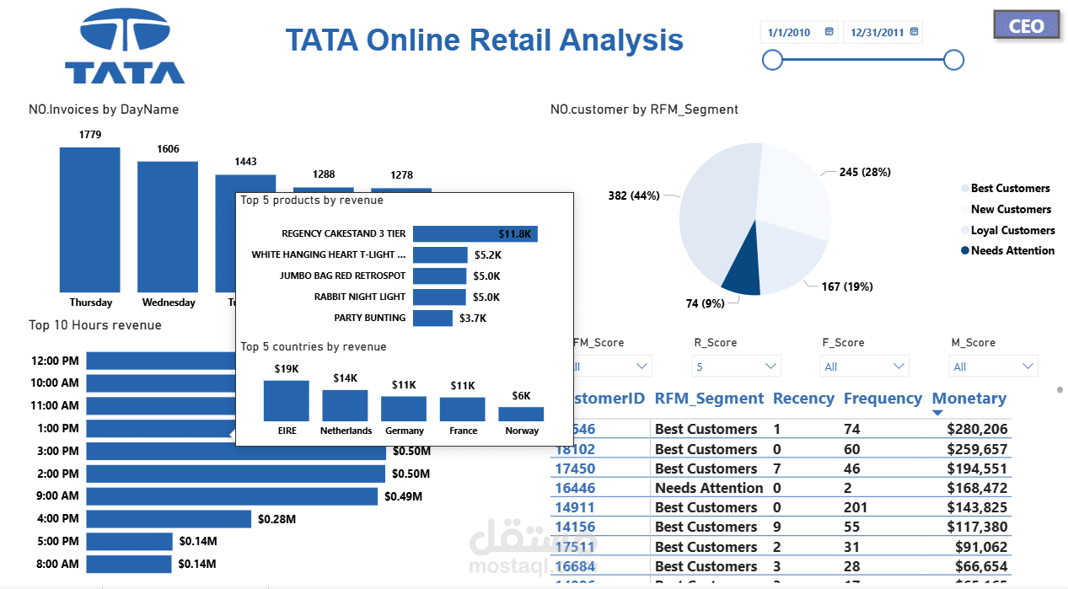Click the 3:00 PM revenue bar
The image size is (1068, 589).
pyautogui.click(x=236, y=451)
